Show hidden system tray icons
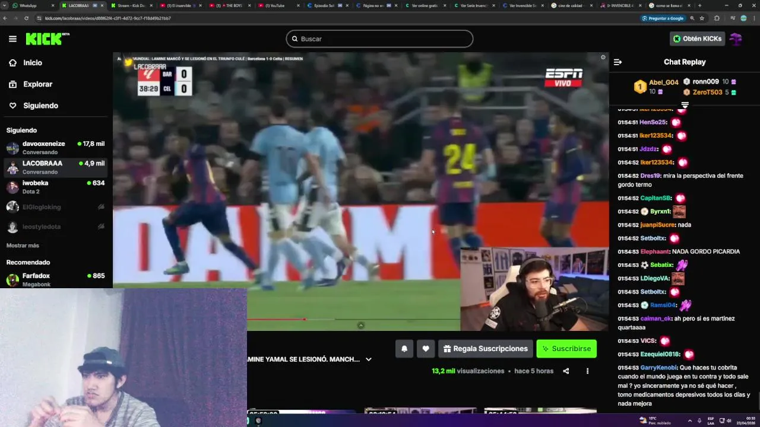The image size is (760, 427). coord(690,420)
